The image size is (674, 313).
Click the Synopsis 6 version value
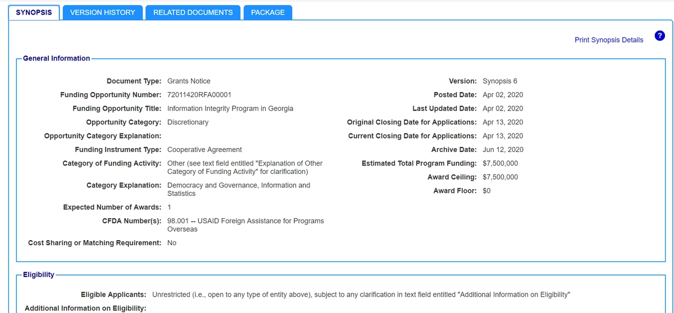[x=500, y=81]
